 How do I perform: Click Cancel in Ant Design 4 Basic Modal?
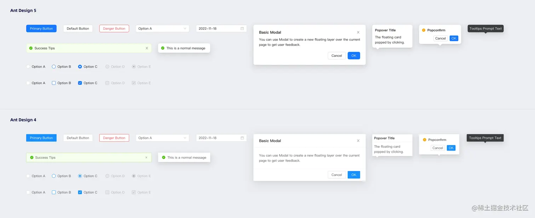(x=337, y=175)
